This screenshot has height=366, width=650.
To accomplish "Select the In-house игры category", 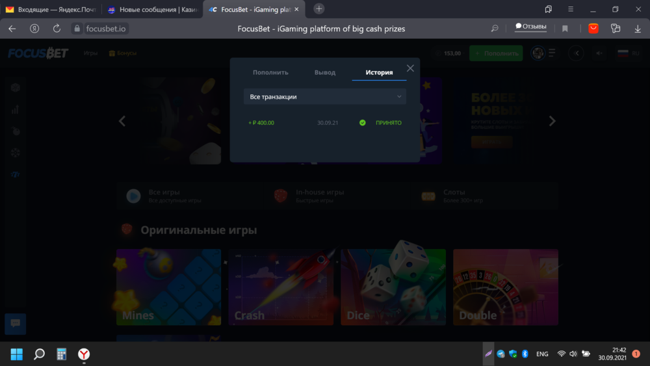I will pyautogui.click(x=337, y=196).
